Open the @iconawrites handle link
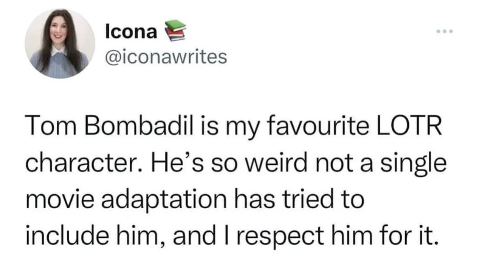This screenshot has height=274, width=499. point(166,57)
